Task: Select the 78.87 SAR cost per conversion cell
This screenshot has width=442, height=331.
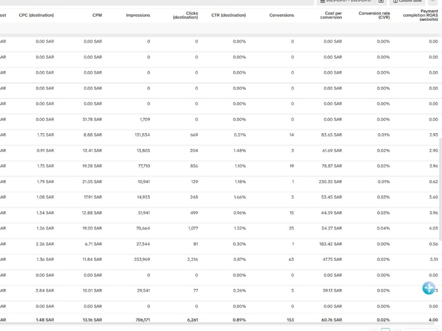Action: [332, 166]
